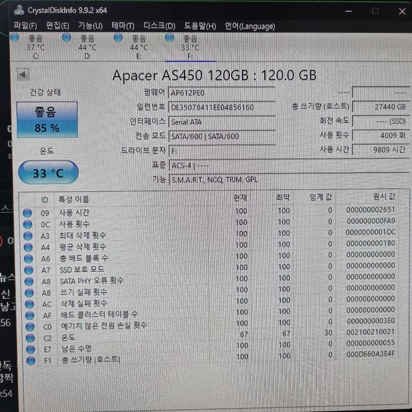This screenshot has width=412, height=412.
Task: Click status icon for A3 최대 삭제 횟수
Action: tap(28, 236)
